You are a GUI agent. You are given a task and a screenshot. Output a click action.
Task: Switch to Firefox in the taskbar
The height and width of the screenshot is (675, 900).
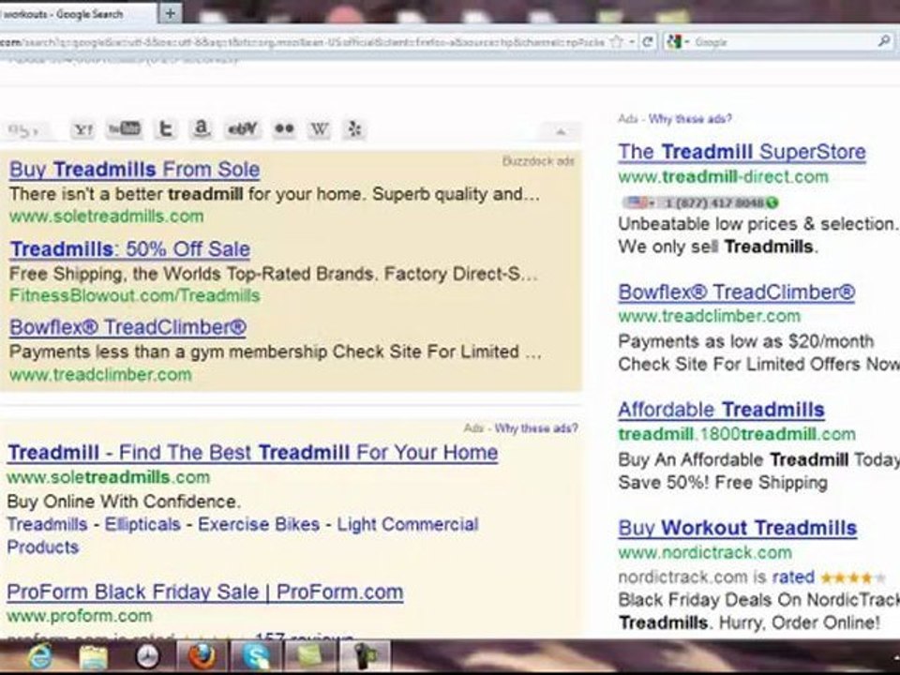(202, 656)
